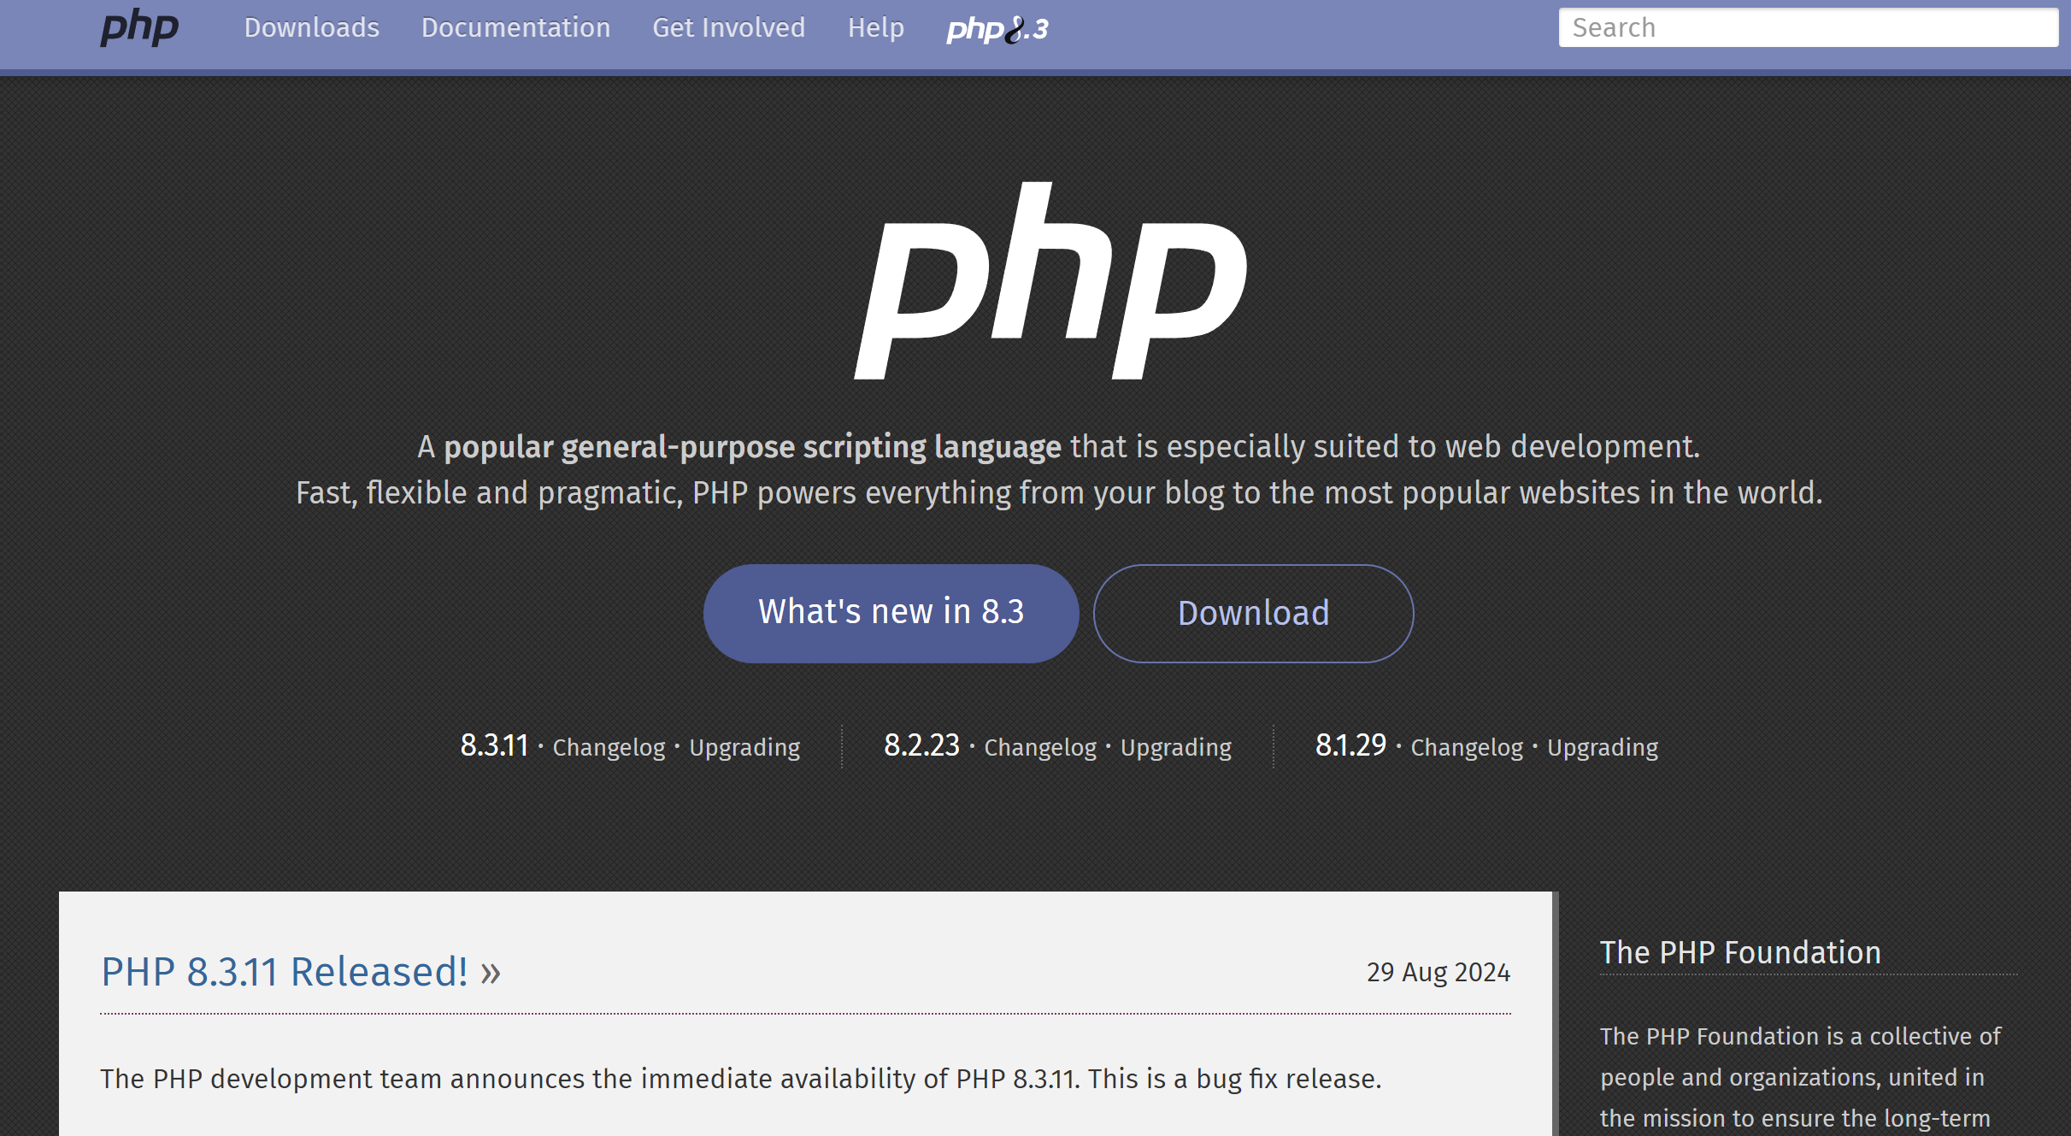Open Upgrading notes for 8.3.11

coord(744,747)
